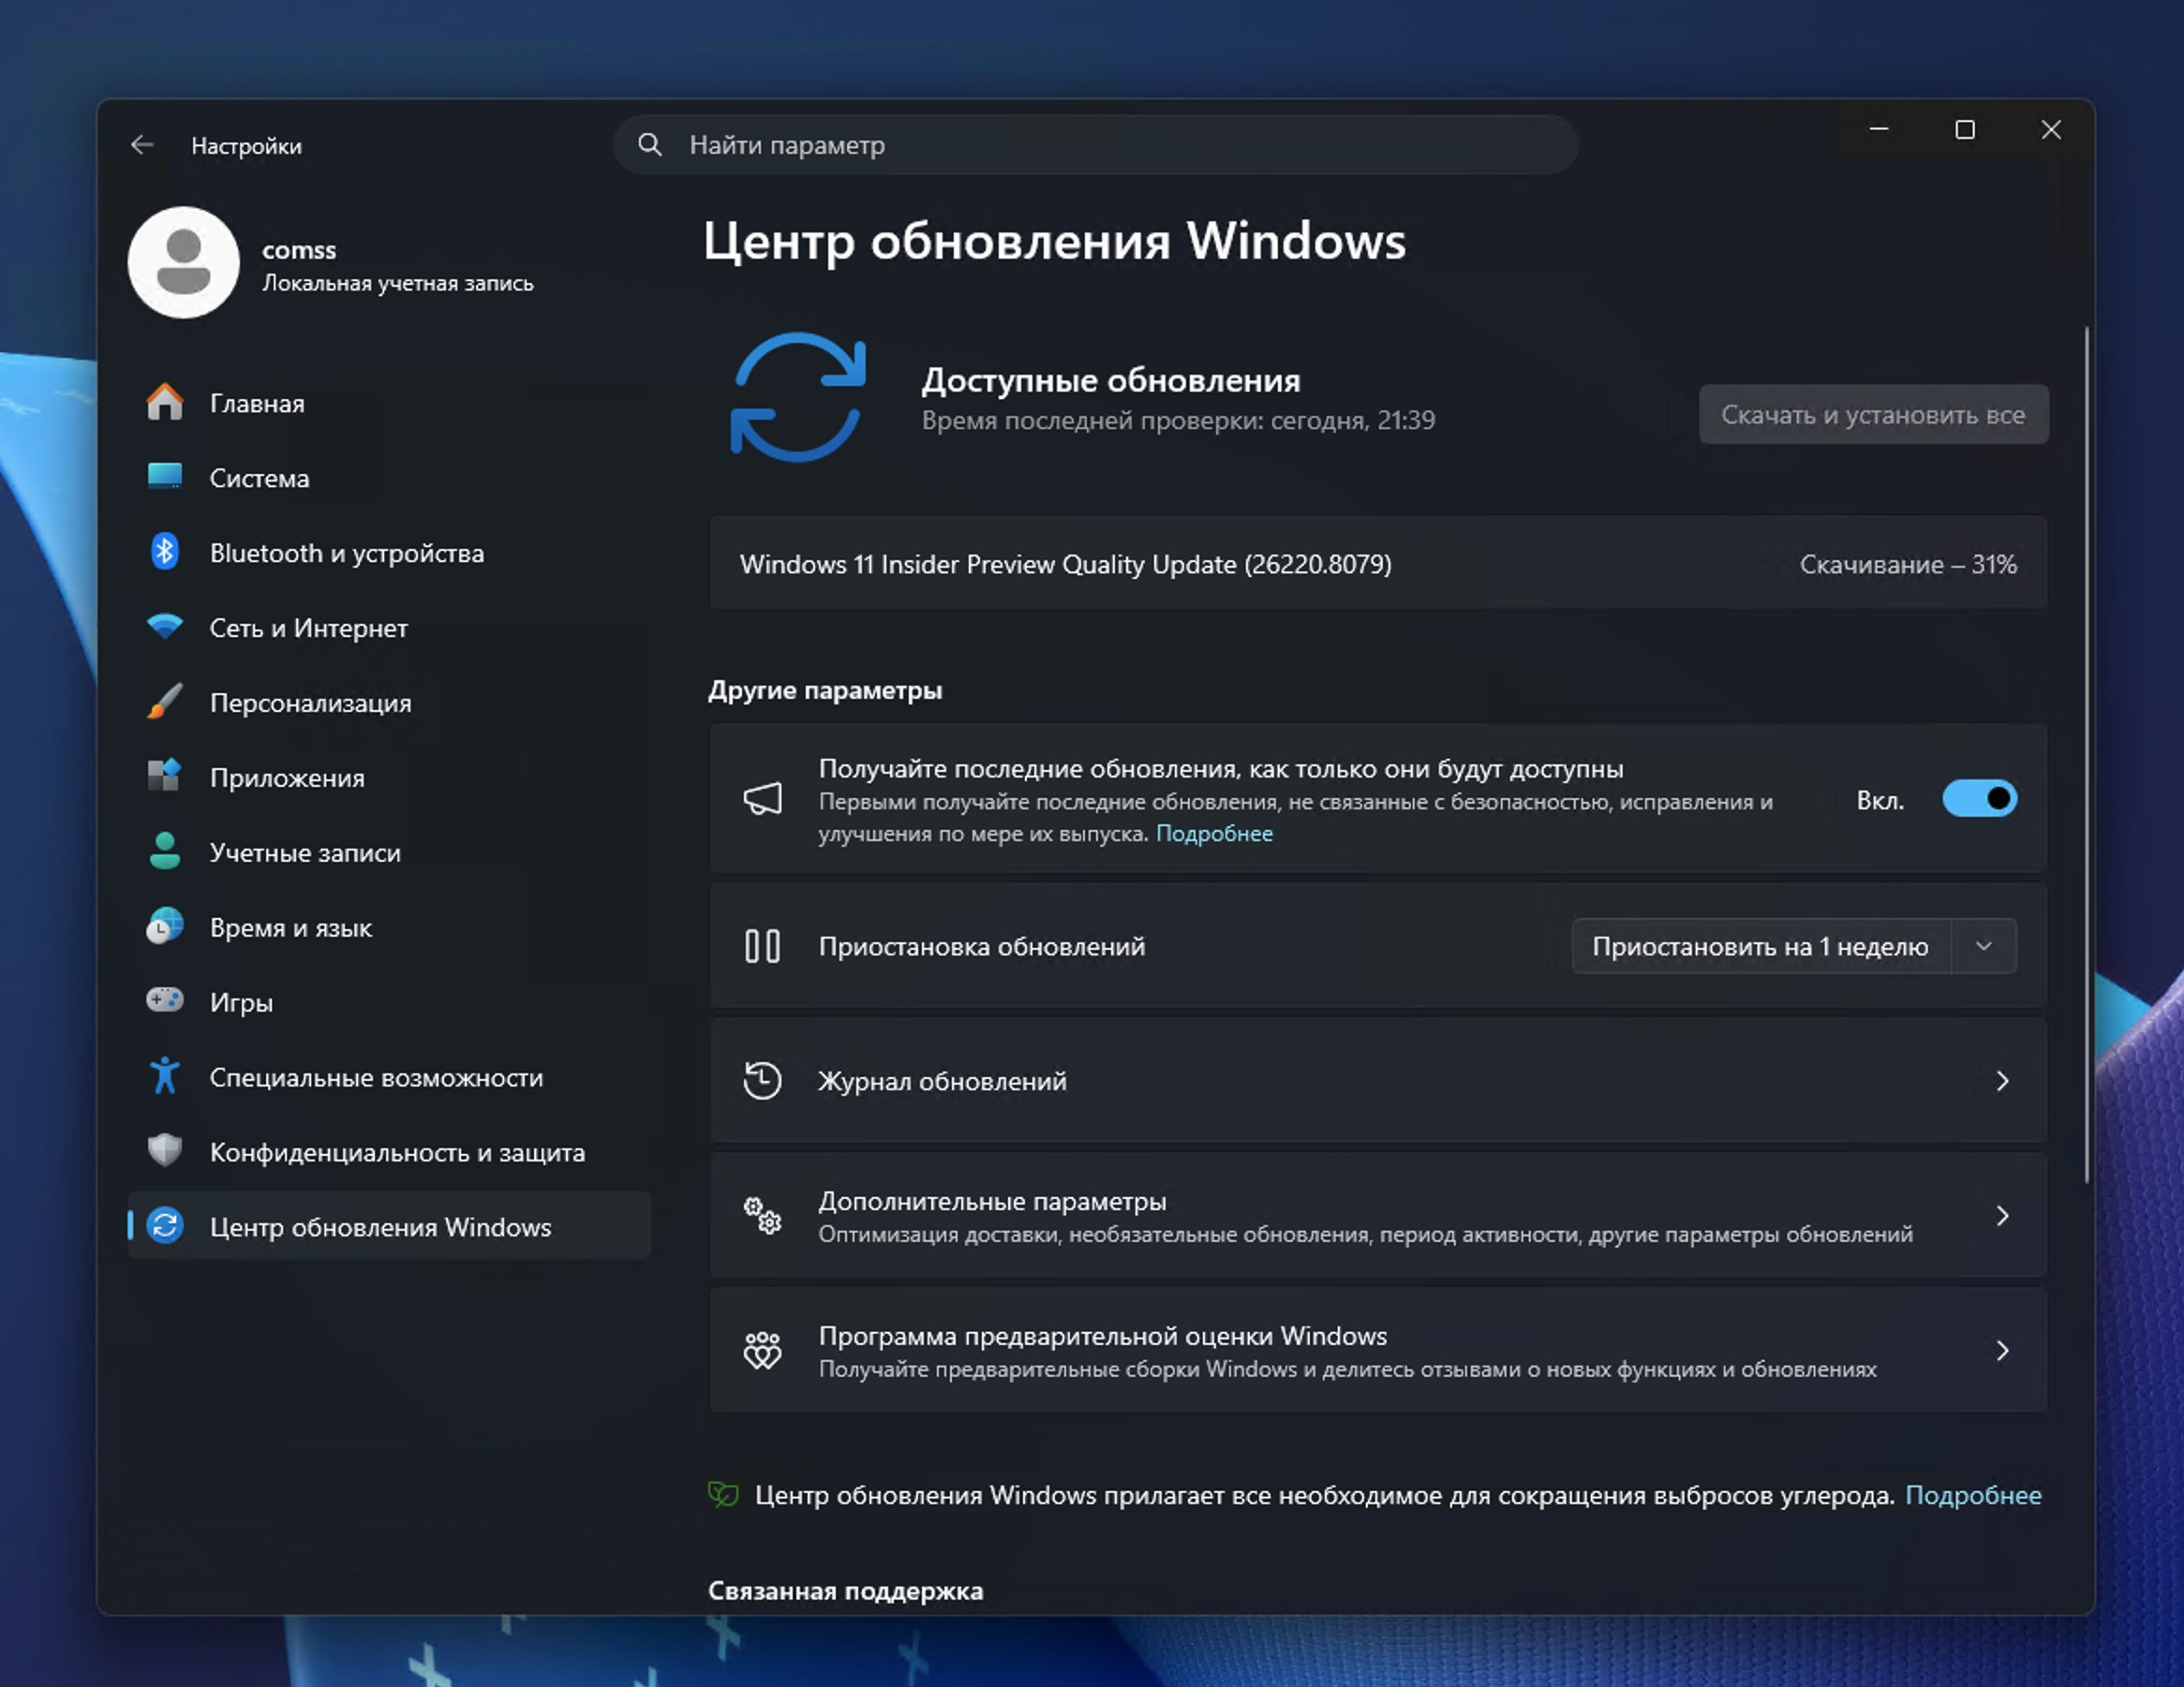
Task: Open Программа предварительной оценки Windows row
Action: [1378, 1351]
